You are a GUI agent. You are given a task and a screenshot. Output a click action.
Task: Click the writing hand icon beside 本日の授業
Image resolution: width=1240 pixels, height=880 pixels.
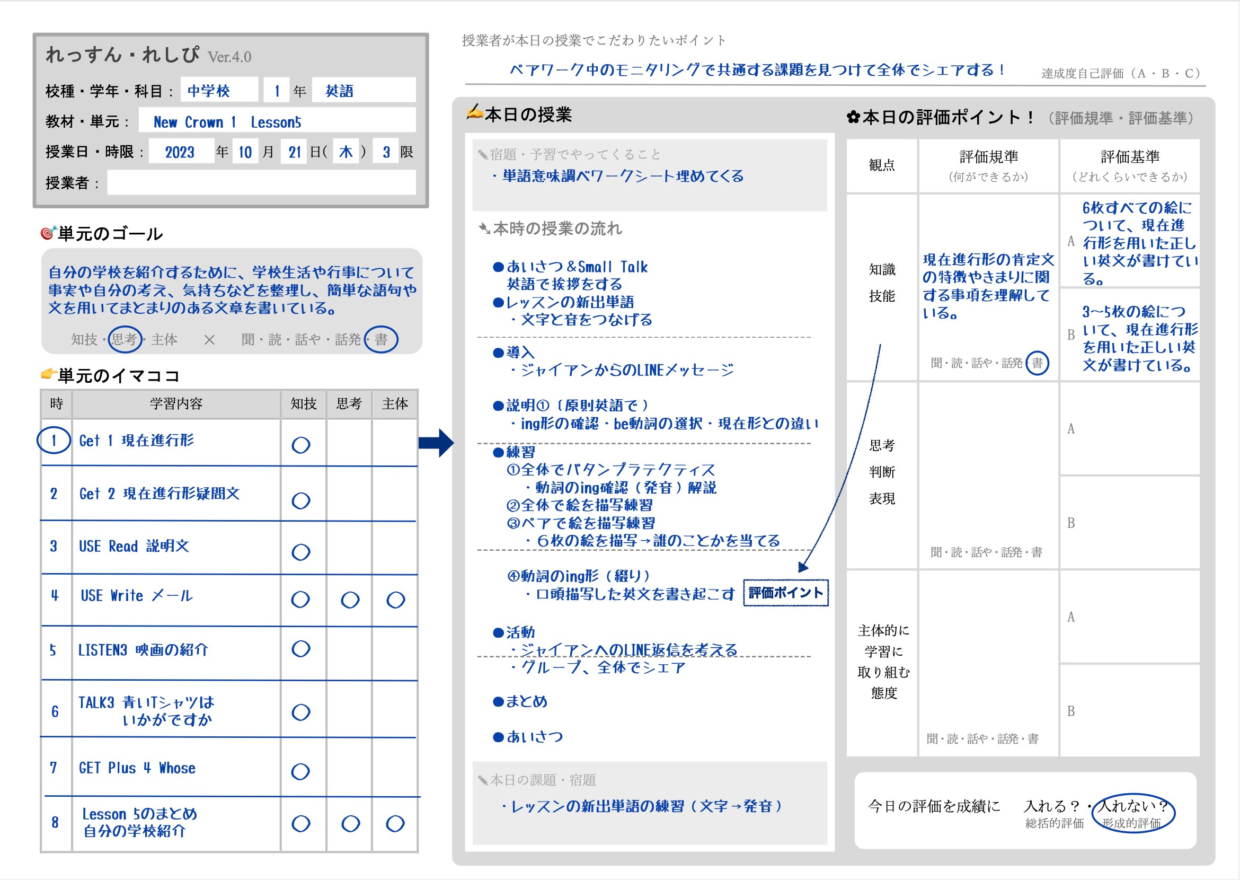(475, 112)
